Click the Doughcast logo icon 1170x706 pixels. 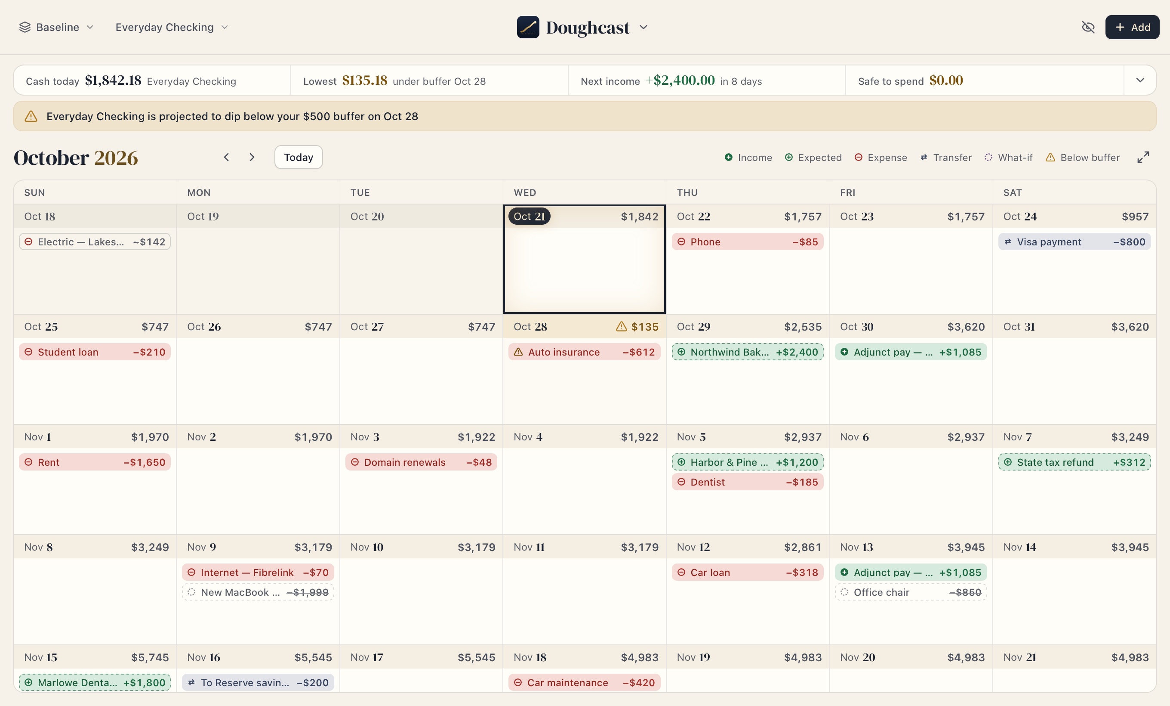coord(527,27)
